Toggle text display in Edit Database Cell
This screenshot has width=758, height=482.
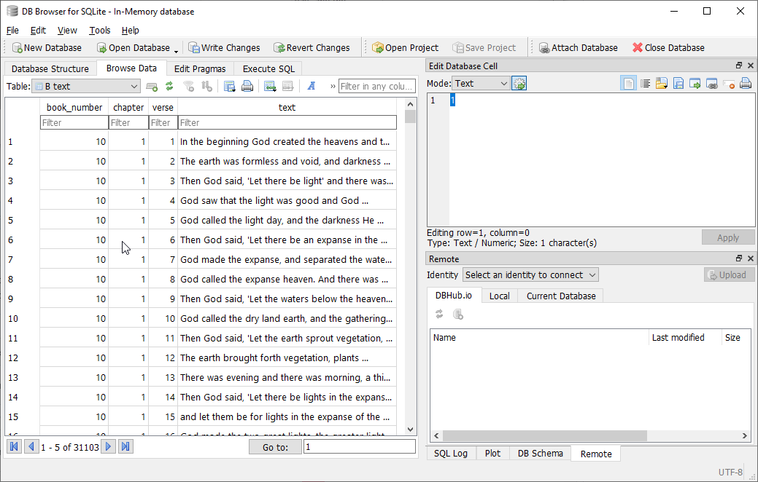click(628, 83)
